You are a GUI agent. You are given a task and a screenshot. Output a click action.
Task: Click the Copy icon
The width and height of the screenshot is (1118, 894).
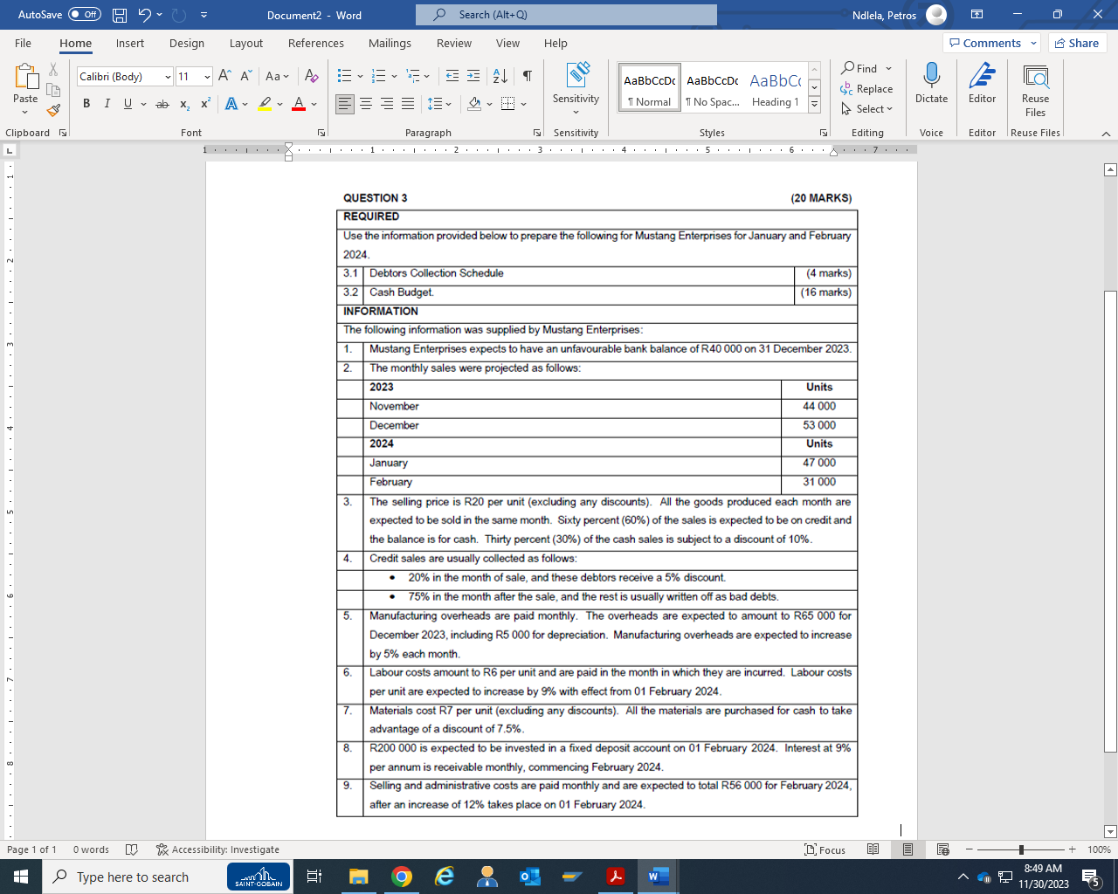click(x=53, y=89)
